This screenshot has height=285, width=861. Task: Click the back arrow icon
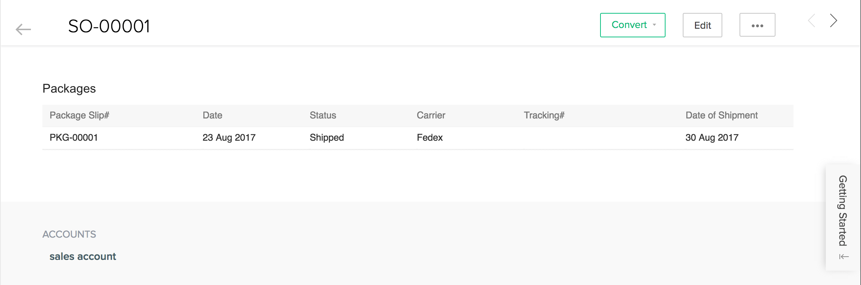point(23,29)
